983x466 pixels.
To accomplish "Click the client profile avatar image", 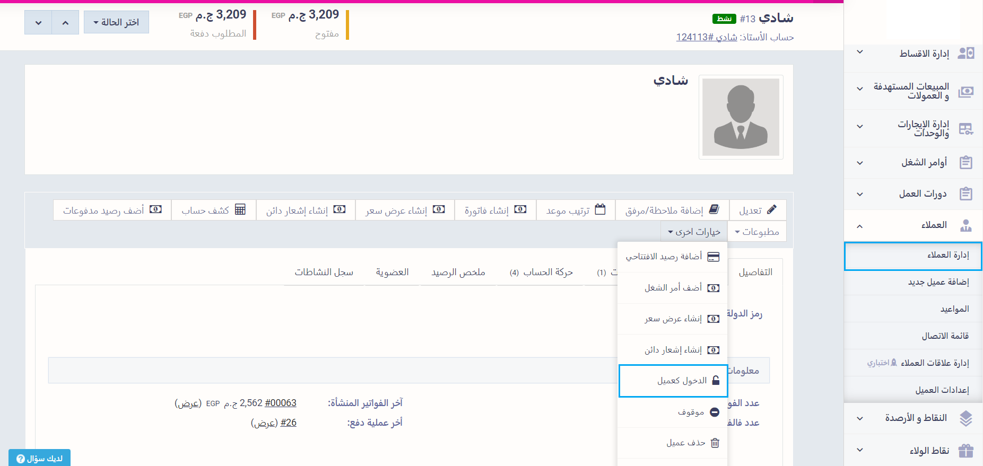I will click(x=741, y=117).
